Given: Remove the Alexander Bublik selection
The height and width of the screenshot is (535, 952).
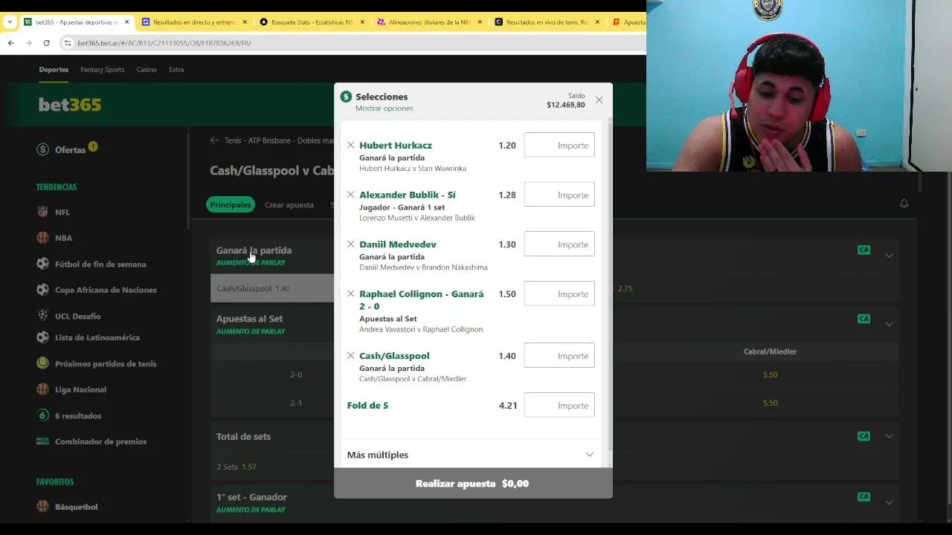Looking at the screenshot, I should tap(350, 195).
